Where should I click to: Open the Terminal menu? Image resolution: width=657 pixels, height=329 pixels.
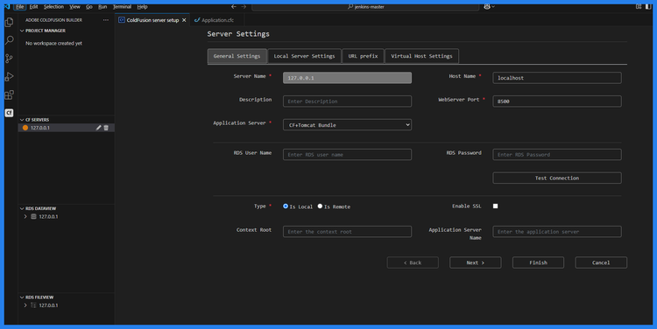pyautogui.click(x=122, y=7)
